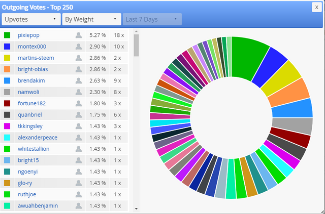Image resolution: width=325 pixels, height=214 pixels.
Task: Click the 10 x vote count
Action: click(x=119, y=47)
